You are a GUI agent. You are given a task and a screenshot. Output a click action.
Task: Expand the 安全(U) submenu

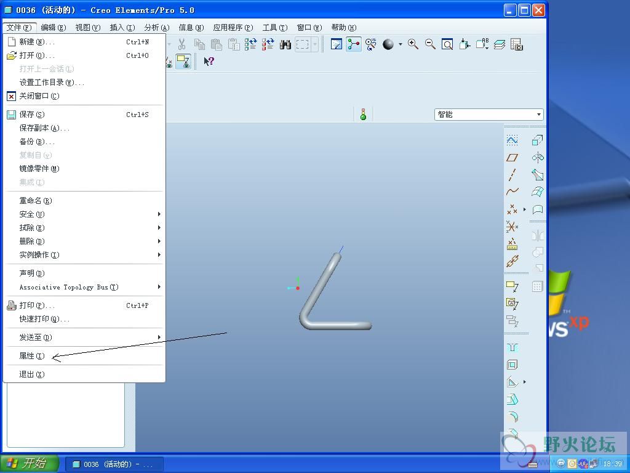159,214
